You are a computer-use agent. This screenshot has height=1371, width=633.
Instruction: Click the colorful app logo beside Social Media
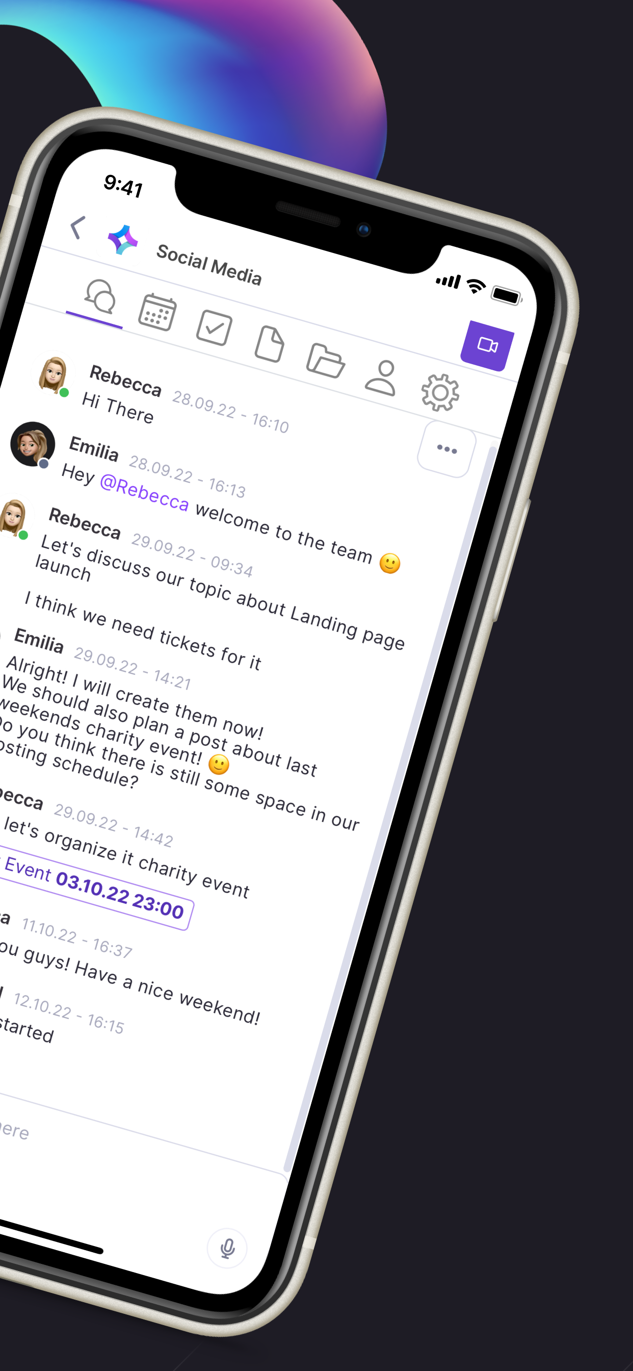click(x=123, y=241)
